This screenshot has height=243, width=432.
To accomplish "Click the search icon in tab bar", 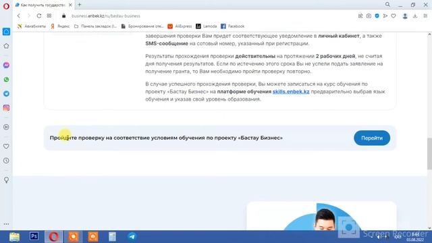I will coord(387,5).
